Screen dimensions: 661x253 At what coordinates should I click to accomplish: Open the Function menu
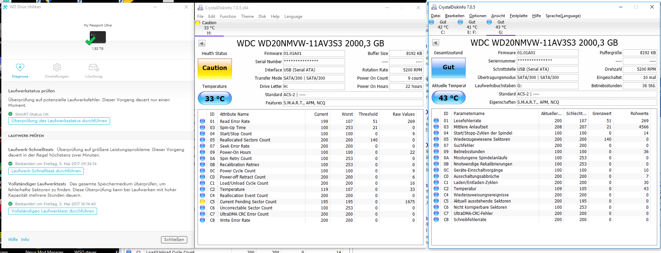[228, 16]
